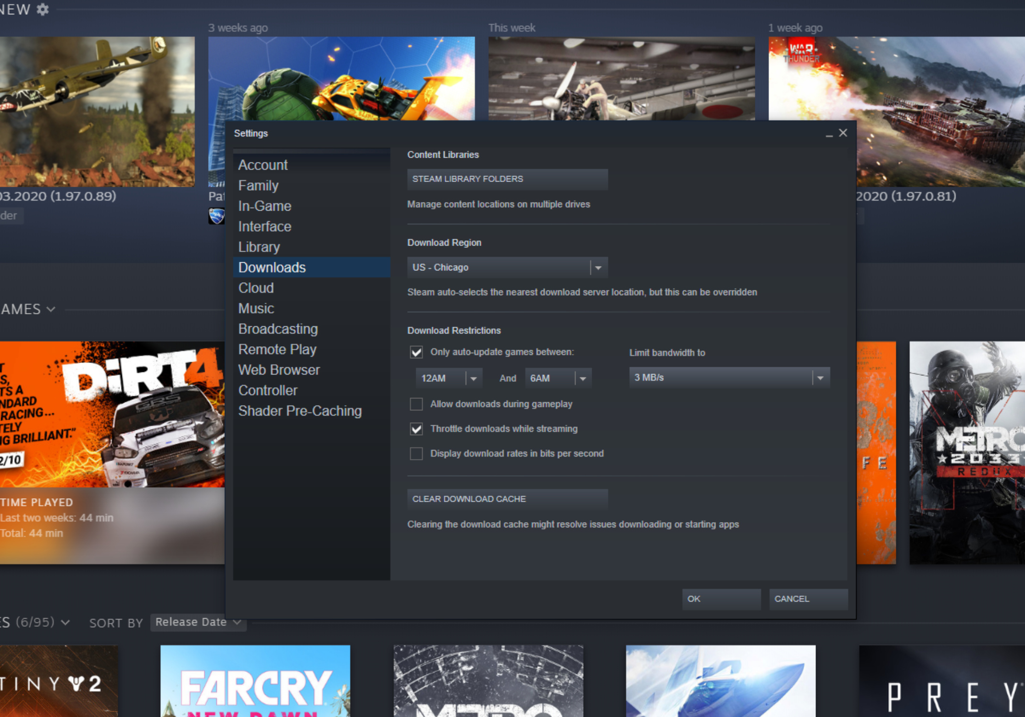Click OK to confirm settings
This screenshot has width=1025, height=717.
[694, 598]
